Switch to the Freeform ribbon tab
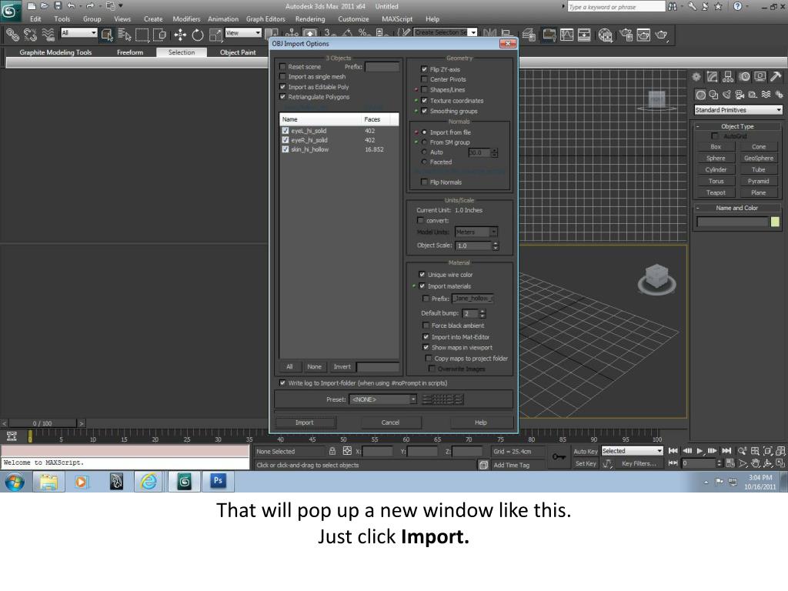 point(130,52)
